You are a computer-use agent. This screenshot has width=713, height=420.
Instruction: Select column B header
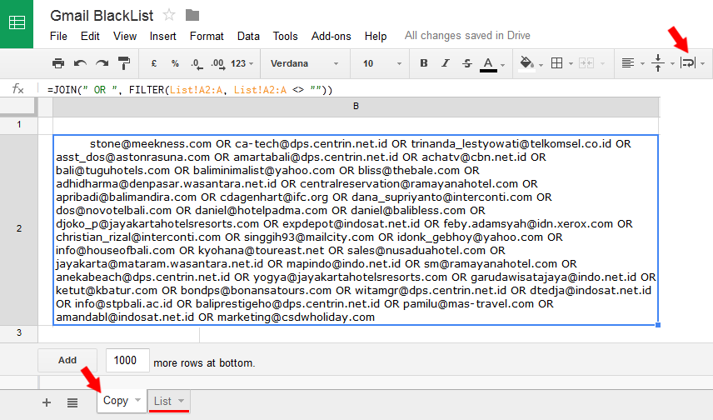point(356,107)
